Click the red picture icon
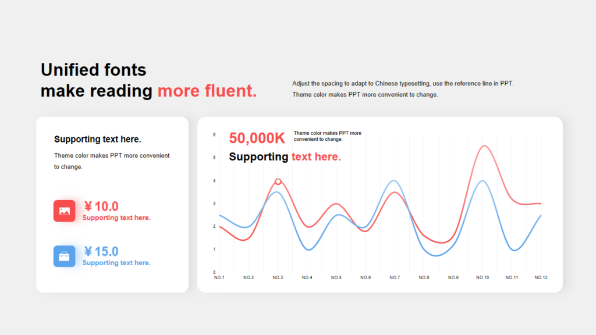Screen dimensions: 596x335 65,211
